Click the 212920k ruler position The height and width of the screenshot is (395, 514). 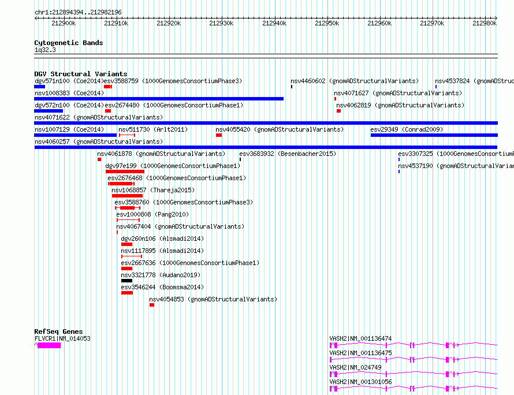point(169,23)
